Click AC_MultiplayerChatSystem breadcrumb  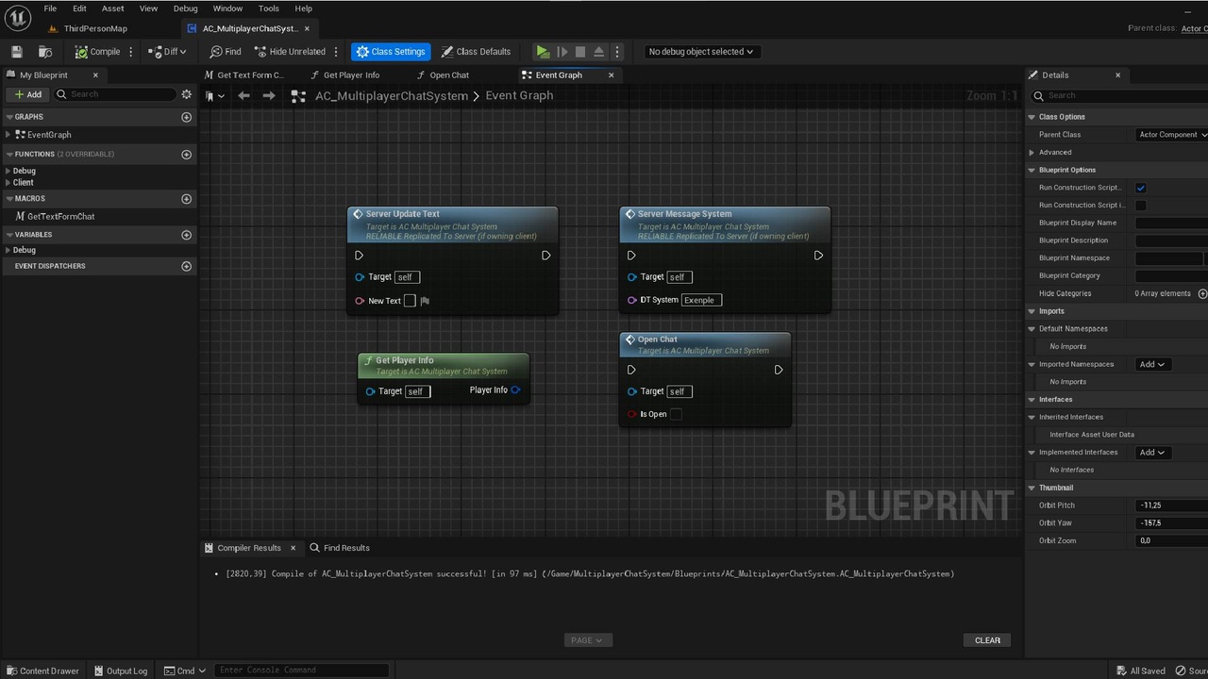tap(392, 95)
